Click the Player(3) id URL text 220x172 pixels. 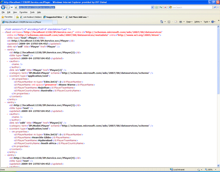click(x=44, y=105)
